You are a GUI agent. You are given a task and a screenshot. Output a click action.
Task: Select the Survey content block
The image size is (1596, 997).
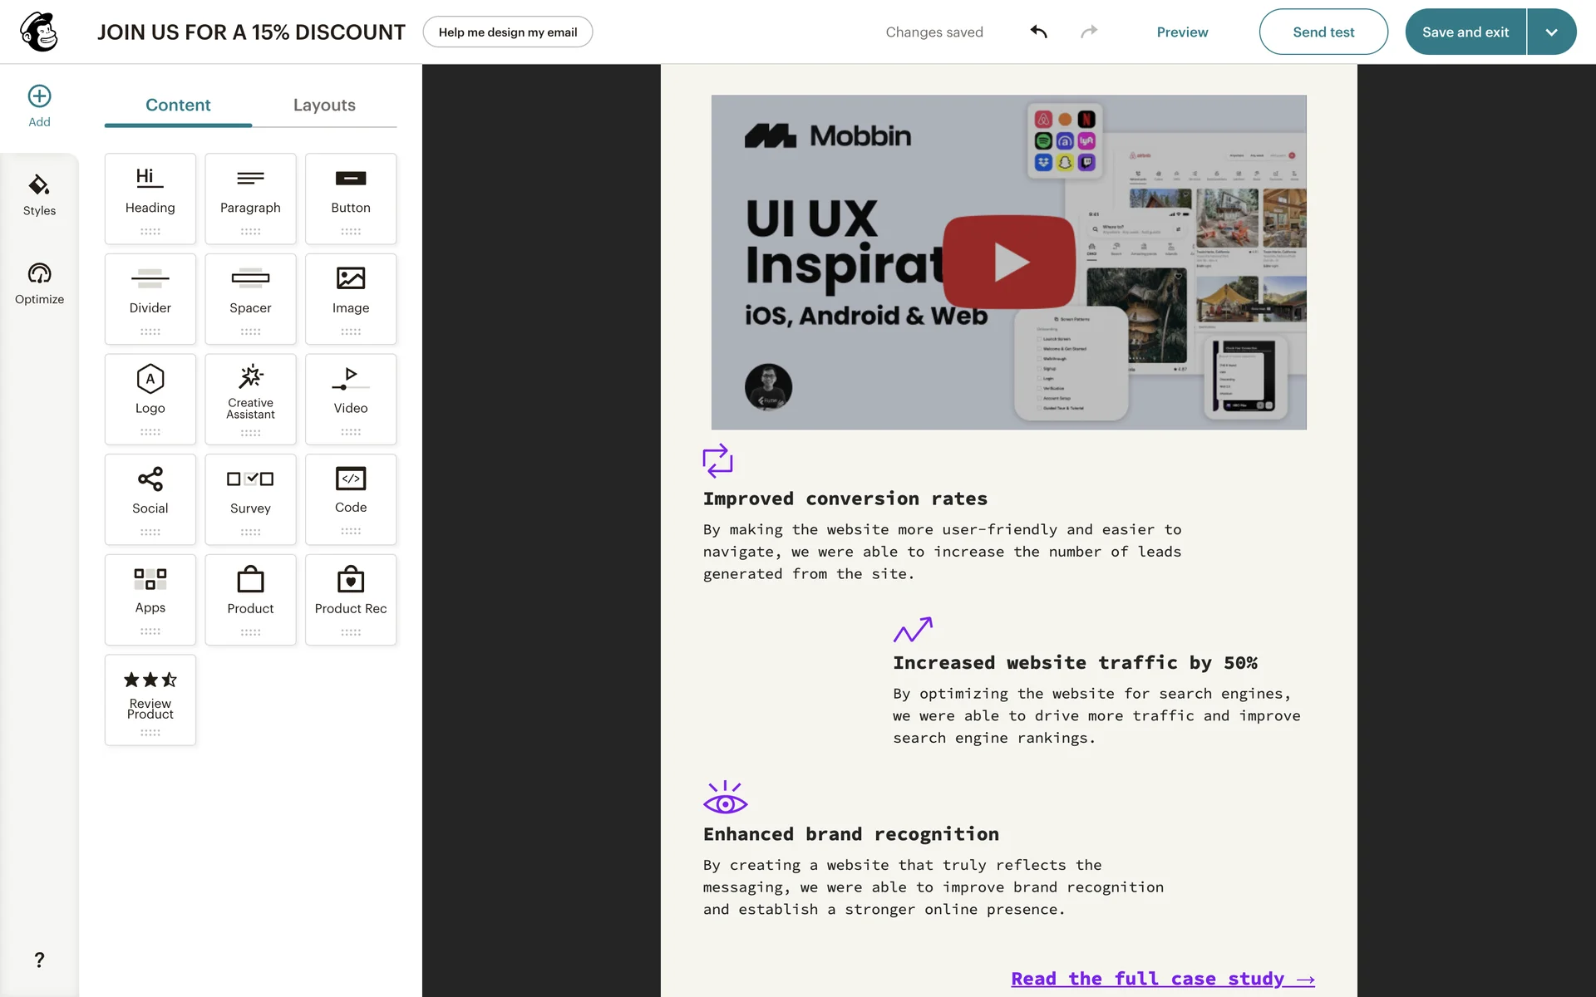coord(250,498)
